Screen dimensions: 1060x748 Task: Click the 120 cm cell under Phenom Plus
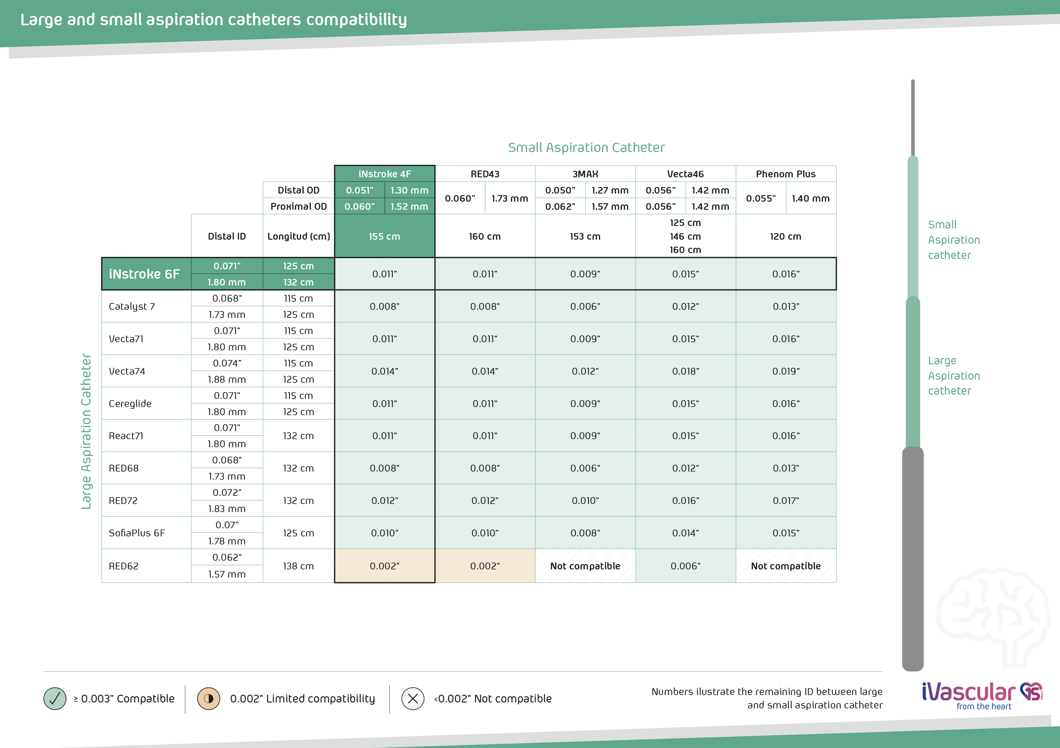tap(786, 236)
